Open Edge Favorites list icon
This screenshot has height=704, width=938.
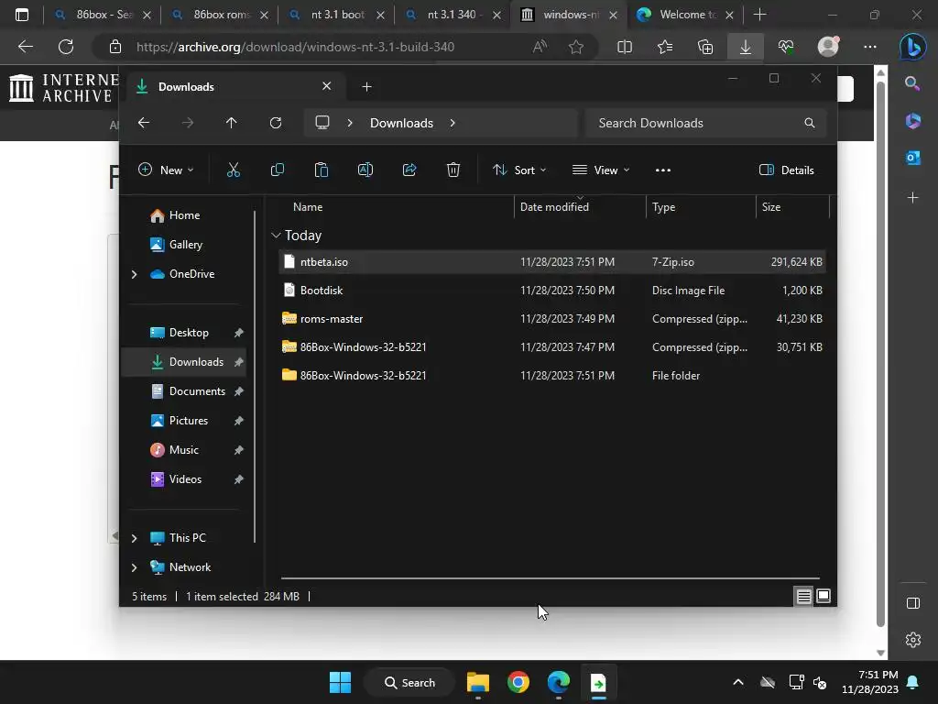coord(665,47)
